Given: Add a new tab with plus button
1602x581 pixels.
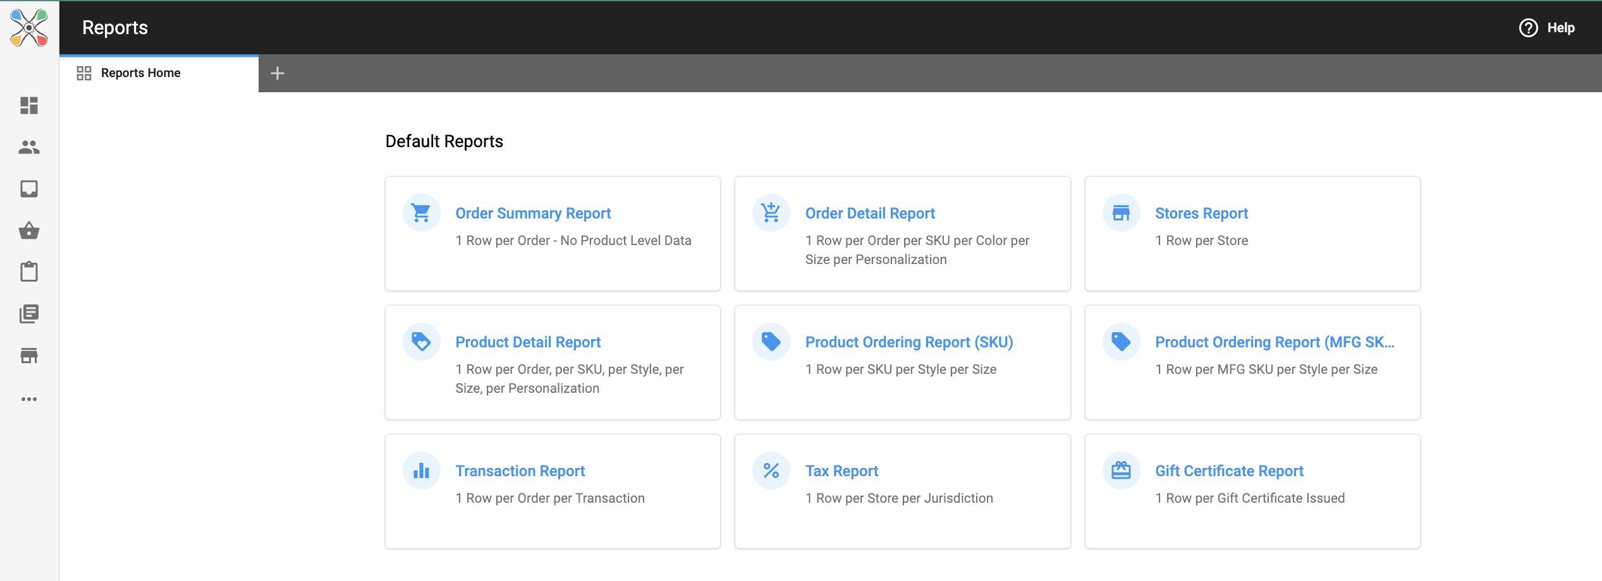Looking at the screenshot, I should [x=277, y=73].
